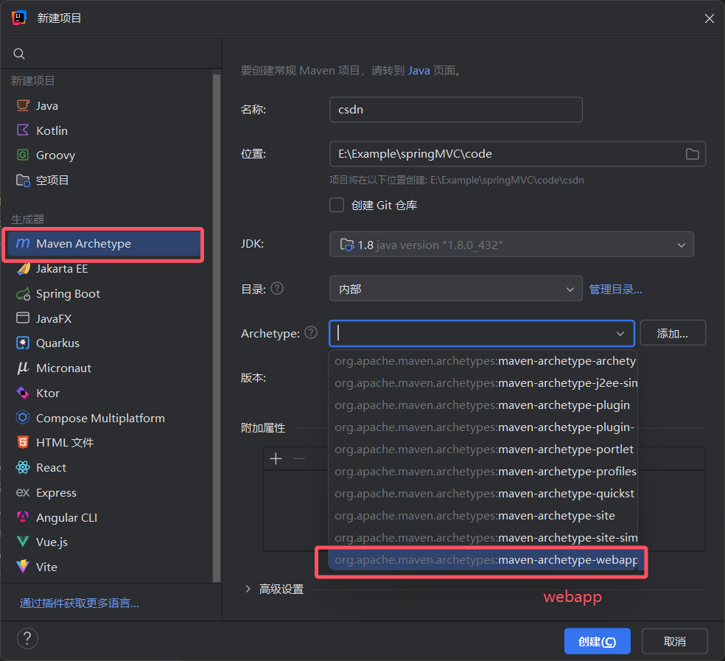Select the Vue.js icon

click(x=23, y=542)
